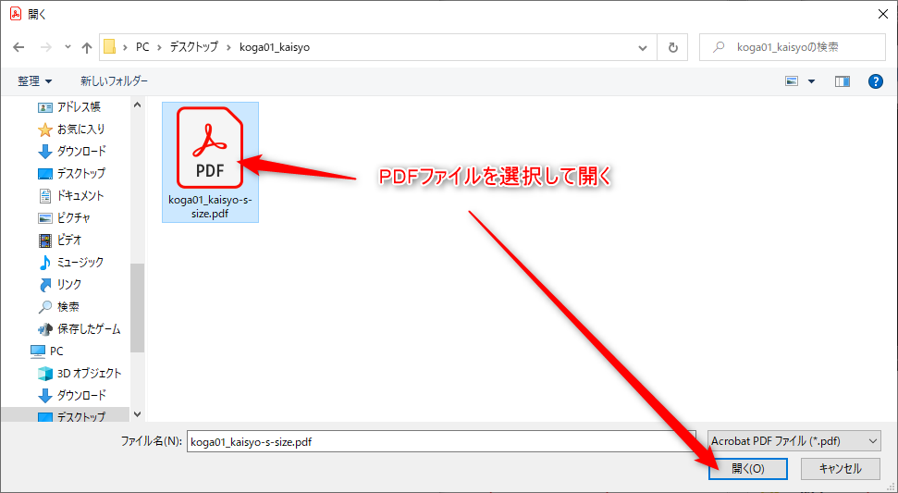Open デスクトップ item below ダウンロード
This screenshot has height=493, width=898.
coord(71,173)
